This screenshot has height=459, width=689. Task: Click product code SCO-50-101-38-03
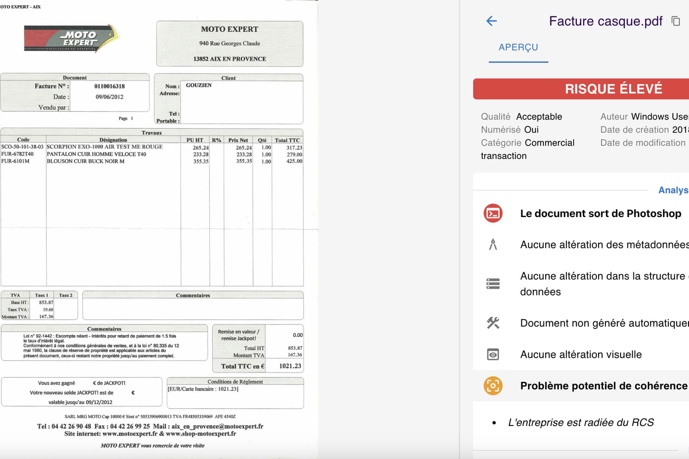[x=23, y=147]
